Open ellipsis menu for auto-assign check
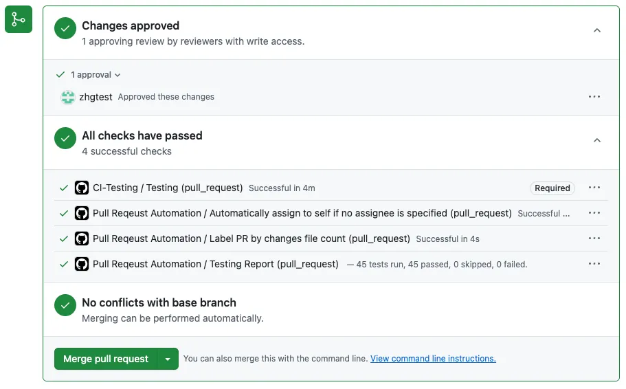This screenshot has height=389, width=626. tap(594, 213)
